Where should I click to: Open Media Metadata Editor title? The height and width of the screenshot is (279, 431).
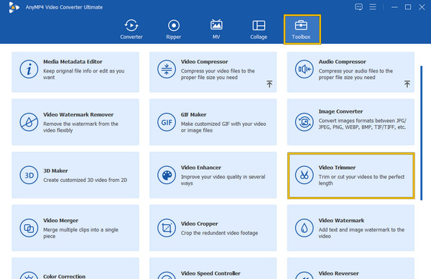pyautogui.click(x=73, y=62)
